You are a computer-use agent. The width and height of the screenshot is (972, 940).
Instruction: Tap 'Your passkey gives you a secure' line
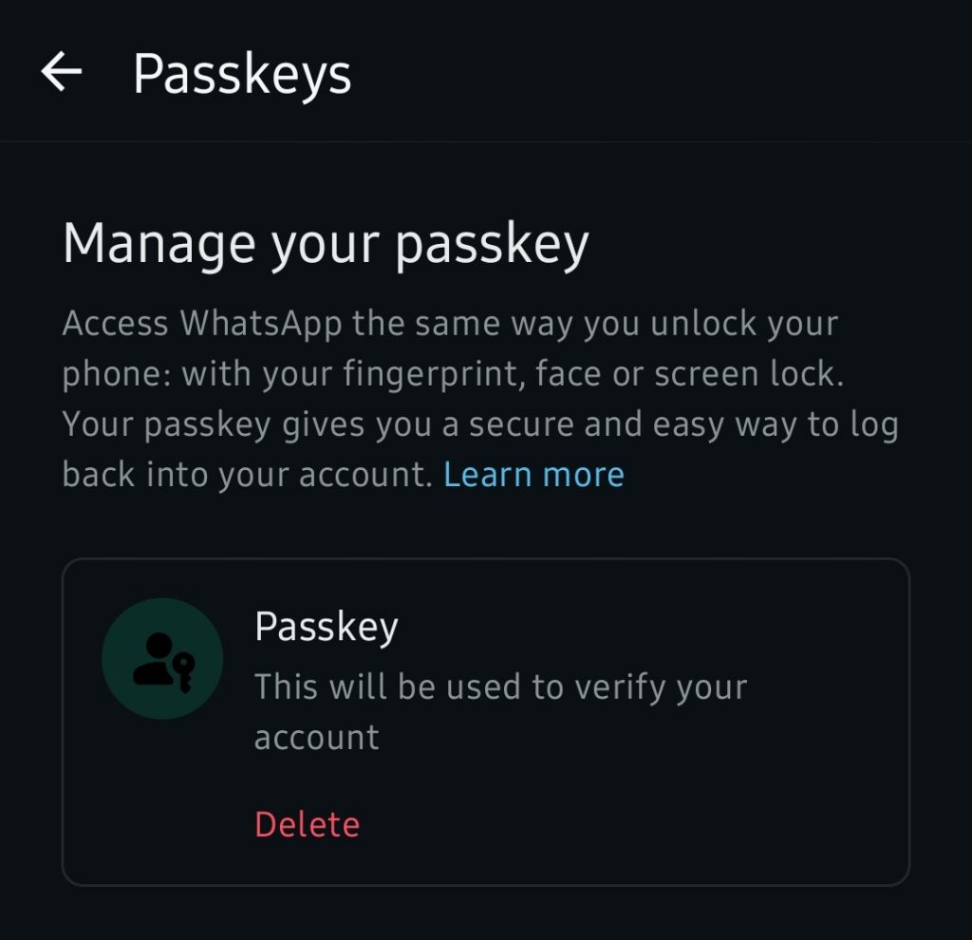click(480, 425)
